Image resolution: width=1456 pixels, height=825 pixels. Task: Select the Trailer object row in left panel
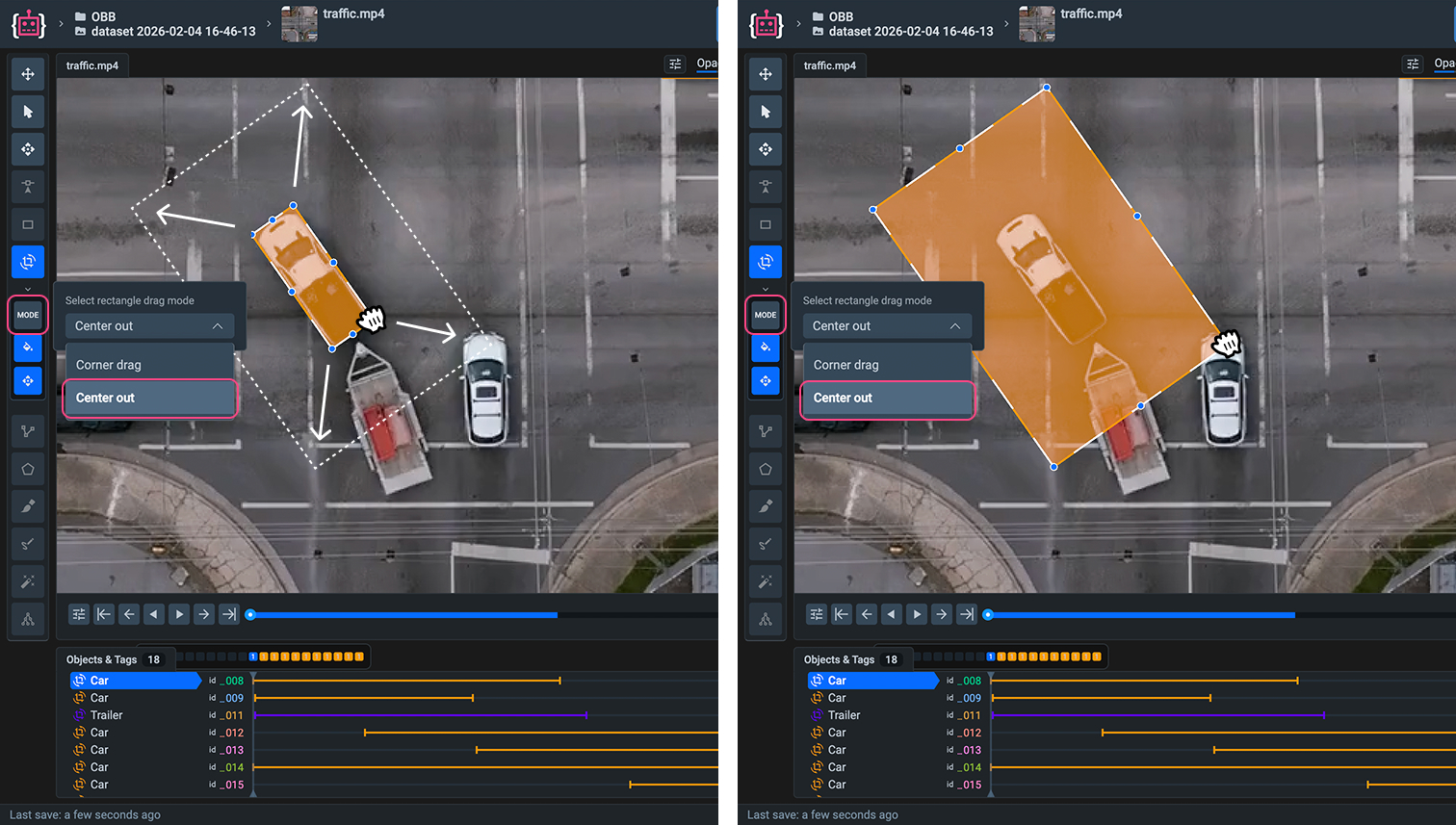(x=135, y=715)
